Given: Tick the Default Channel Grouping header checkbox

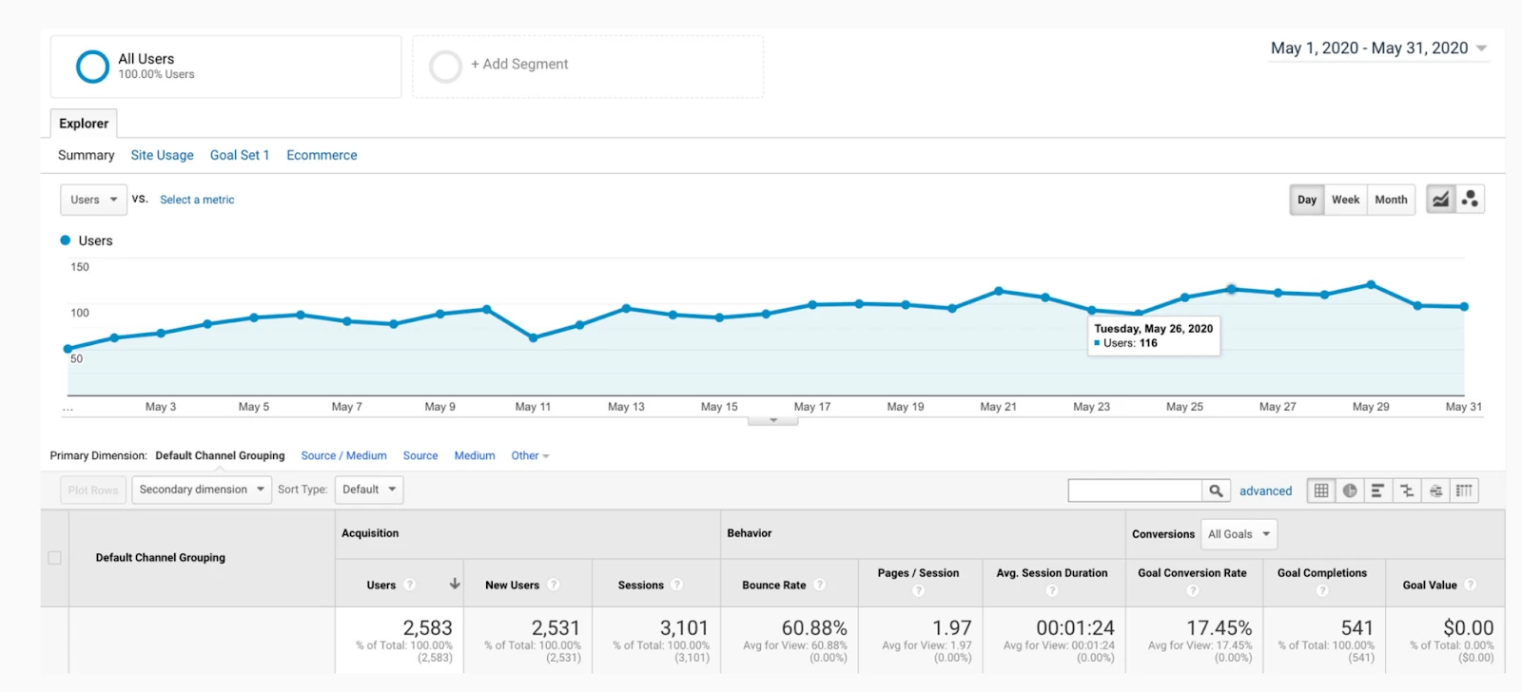Looking at the screenshot, I should tap(55, 558).
